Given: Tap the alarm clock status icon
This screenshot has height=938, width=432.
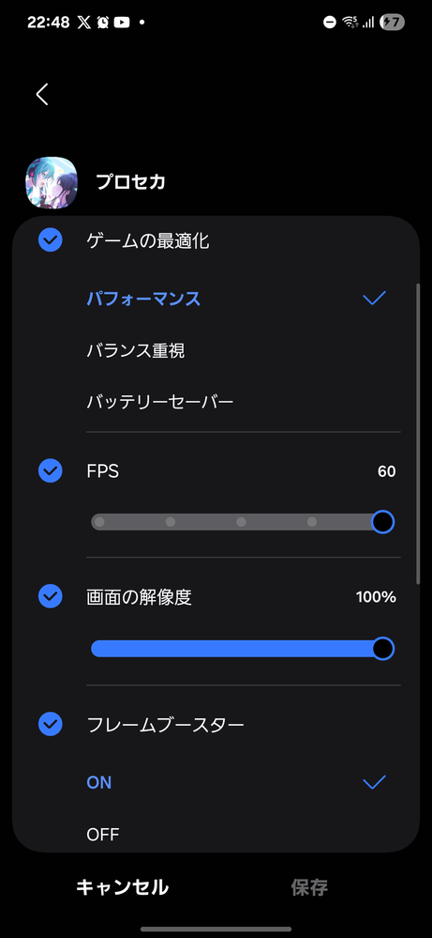Looking at the screenshot, I should point(103,23).
